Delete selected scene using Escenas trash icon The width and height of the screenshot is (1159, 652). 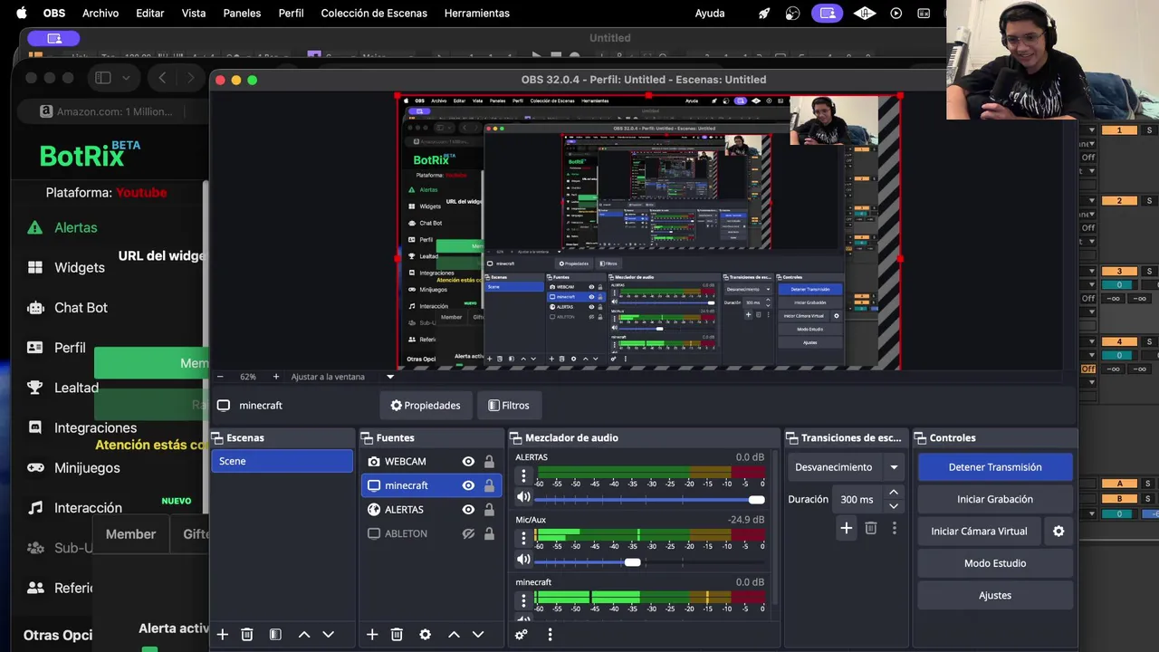(x=247, y=635)
